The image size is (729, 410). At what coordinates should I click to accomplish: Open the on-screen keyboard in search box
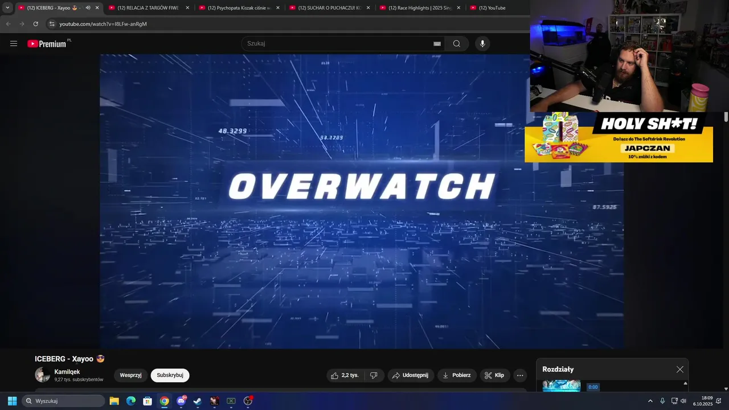[x=437, y=44]
